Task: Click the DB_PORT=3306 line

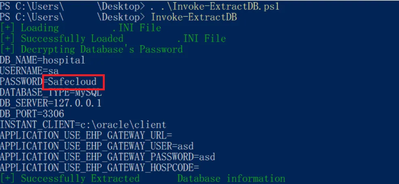Action: [32, 114]
